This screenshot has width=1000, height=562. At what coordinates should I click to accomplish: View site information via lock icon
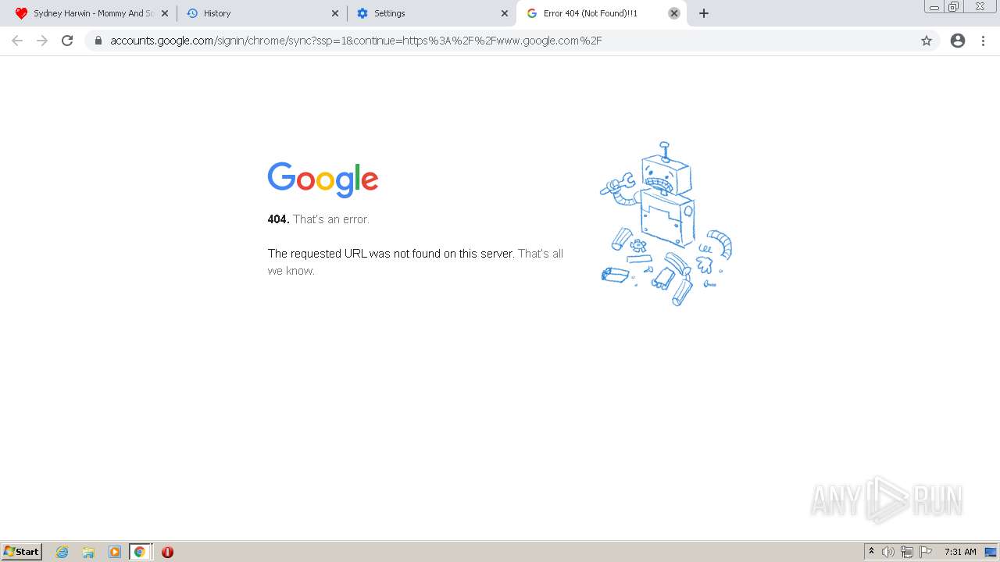point(98,41)
